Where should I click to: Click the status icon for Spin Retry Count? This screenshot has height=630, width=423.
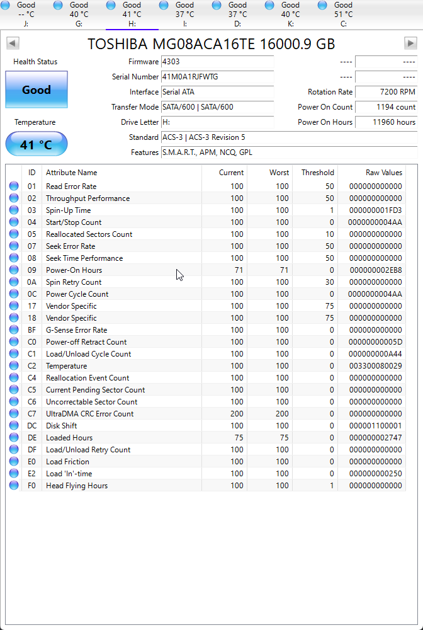coord(14,282)
